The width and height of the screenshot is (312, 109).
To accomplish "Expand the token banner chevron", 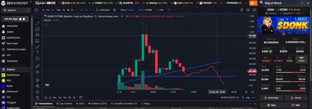I will pyautogui.click(x=284, y=34).
